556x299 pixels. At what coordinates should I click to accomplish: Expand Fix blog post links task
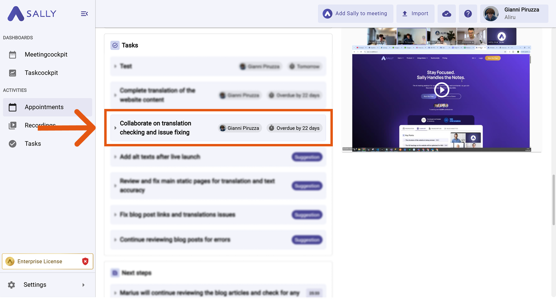point(115,215)
